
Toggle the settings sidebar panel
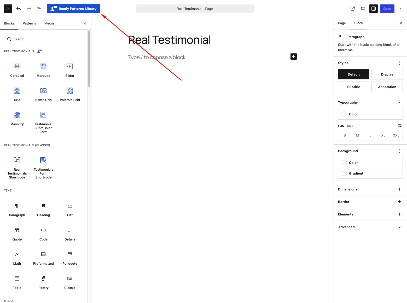(x=374, y=9)
